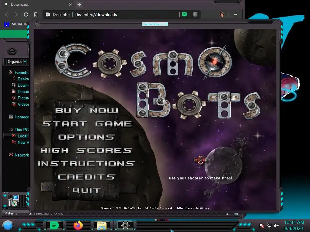Select Documents in Explorer sidebar
Image resolution: width=310 pixels, height=232 pixels.
click(x=21, y=91)
